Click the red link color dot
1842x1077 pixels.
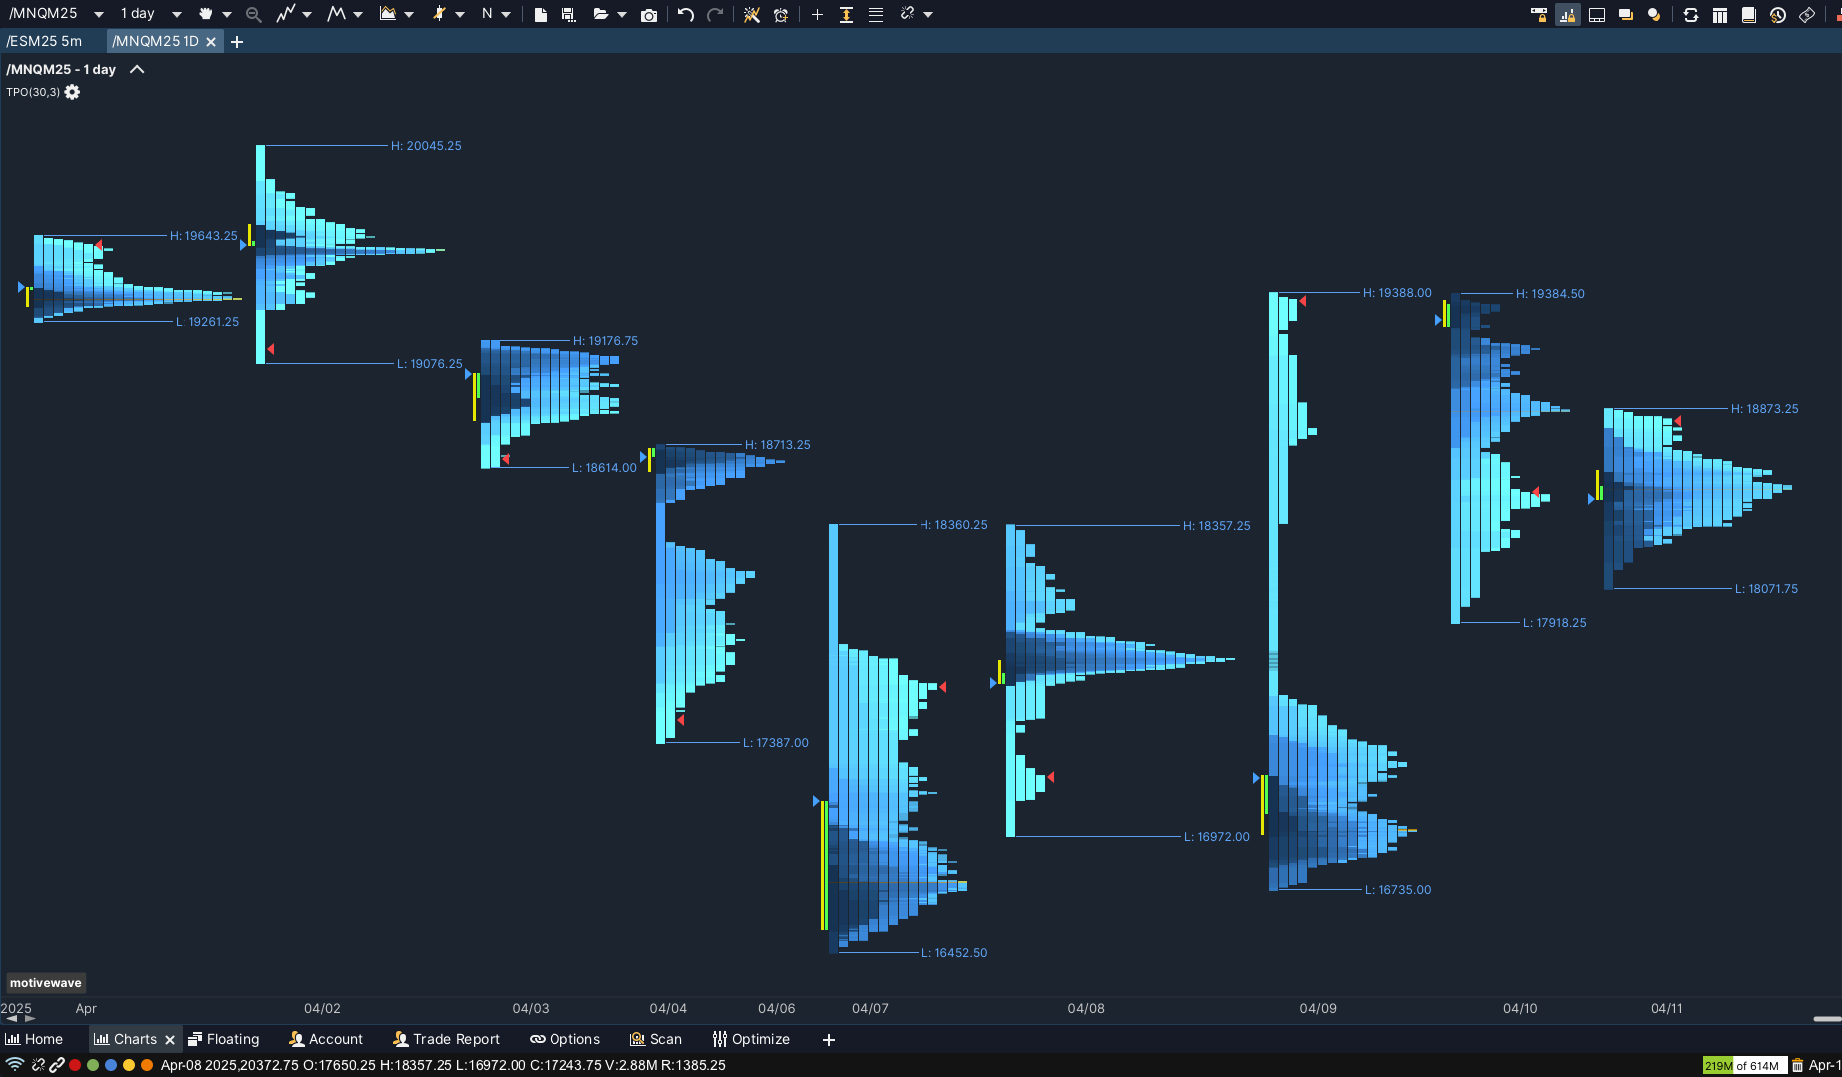point(75,1065)
